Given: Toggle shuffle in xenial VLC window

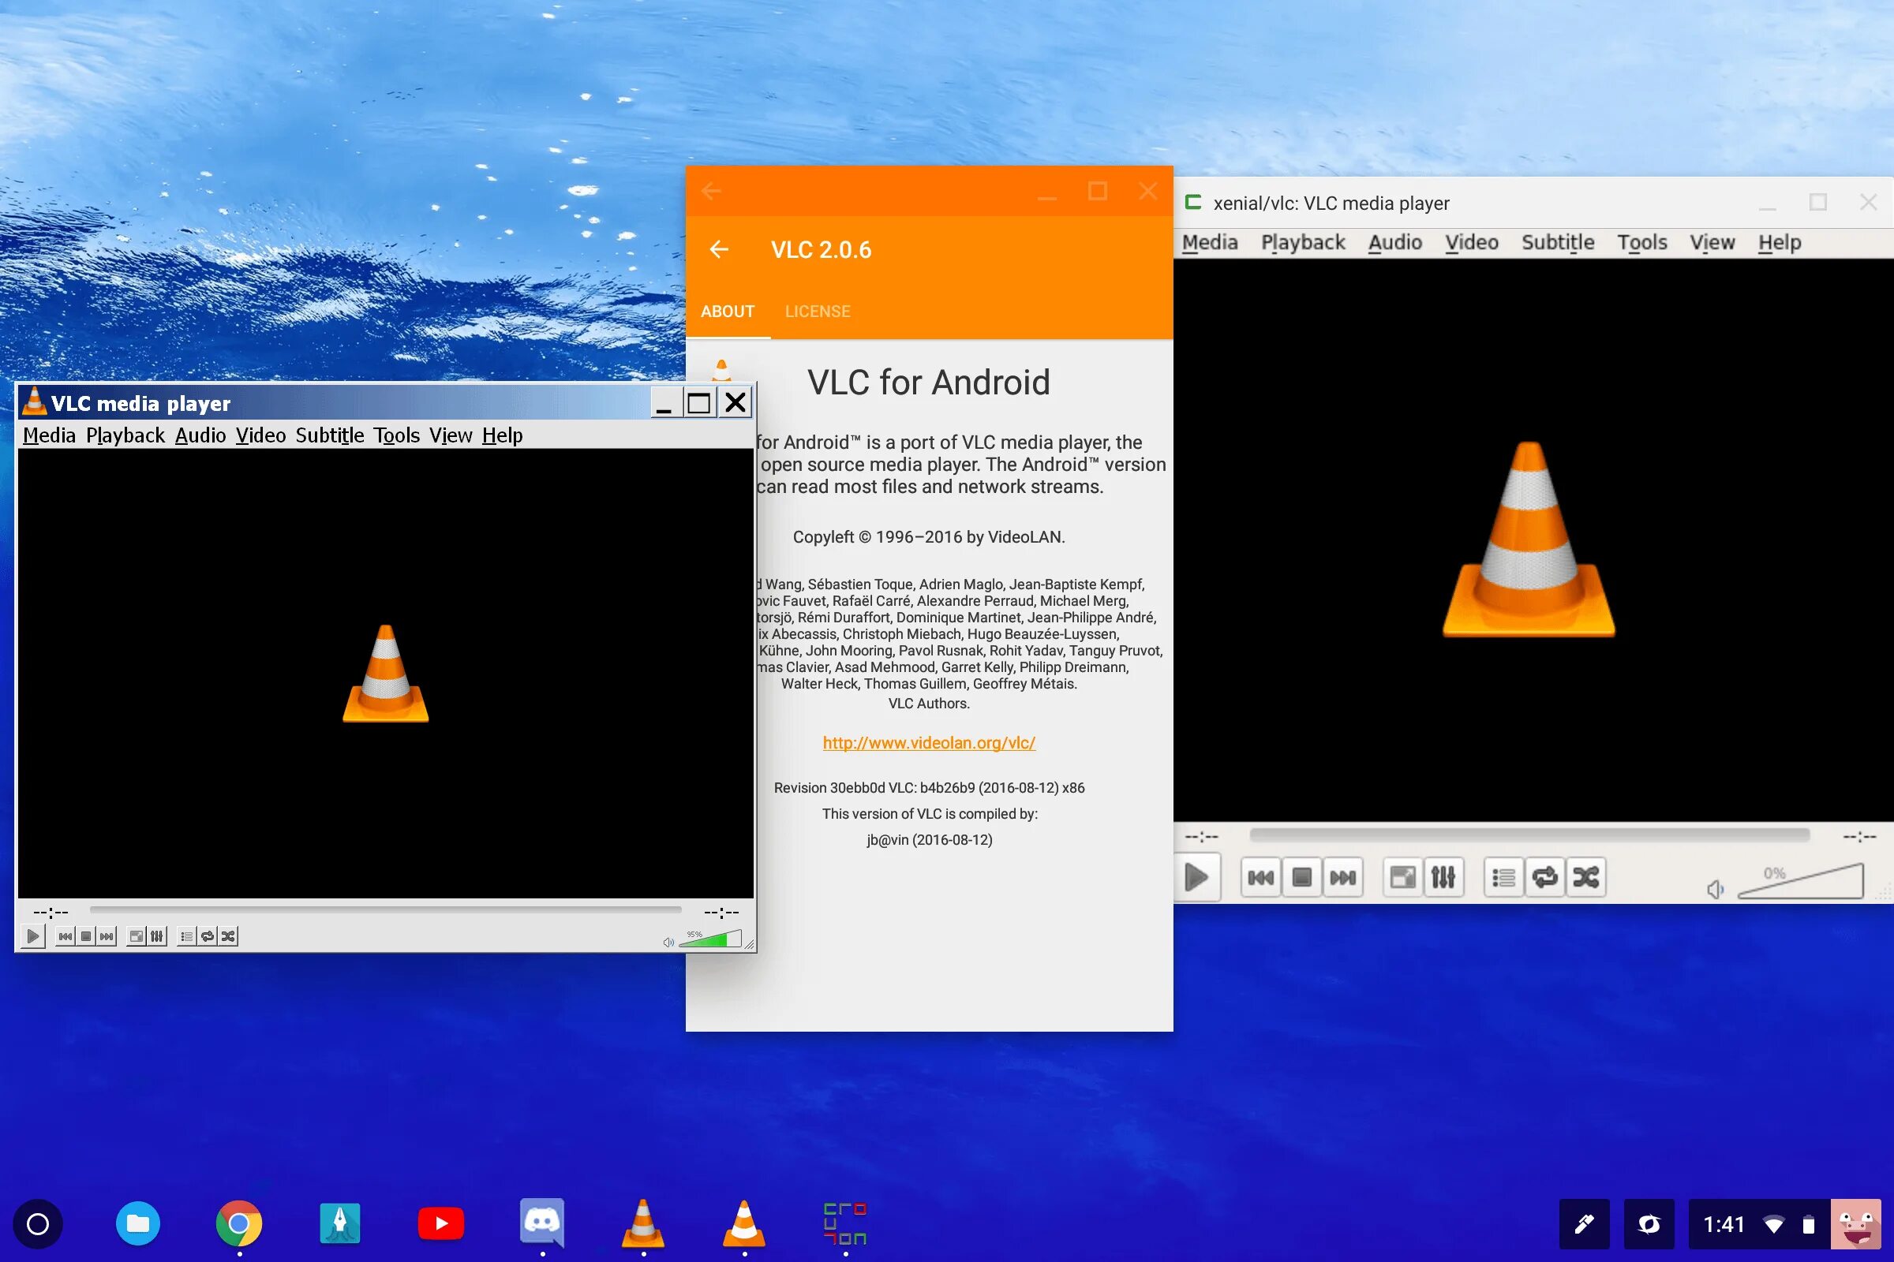Looking at the screenshot, I should click(1585, 876).
